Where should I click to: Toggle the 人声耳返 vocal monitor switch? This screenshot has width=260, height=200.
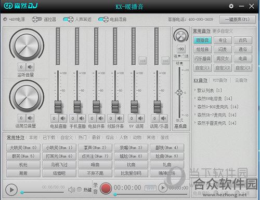(68, 19)
